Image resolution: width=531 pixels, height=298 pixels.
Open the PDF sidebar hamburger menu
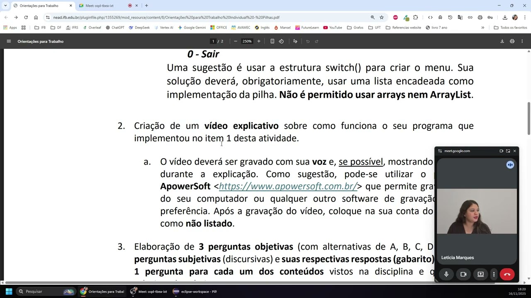(8, 41)
